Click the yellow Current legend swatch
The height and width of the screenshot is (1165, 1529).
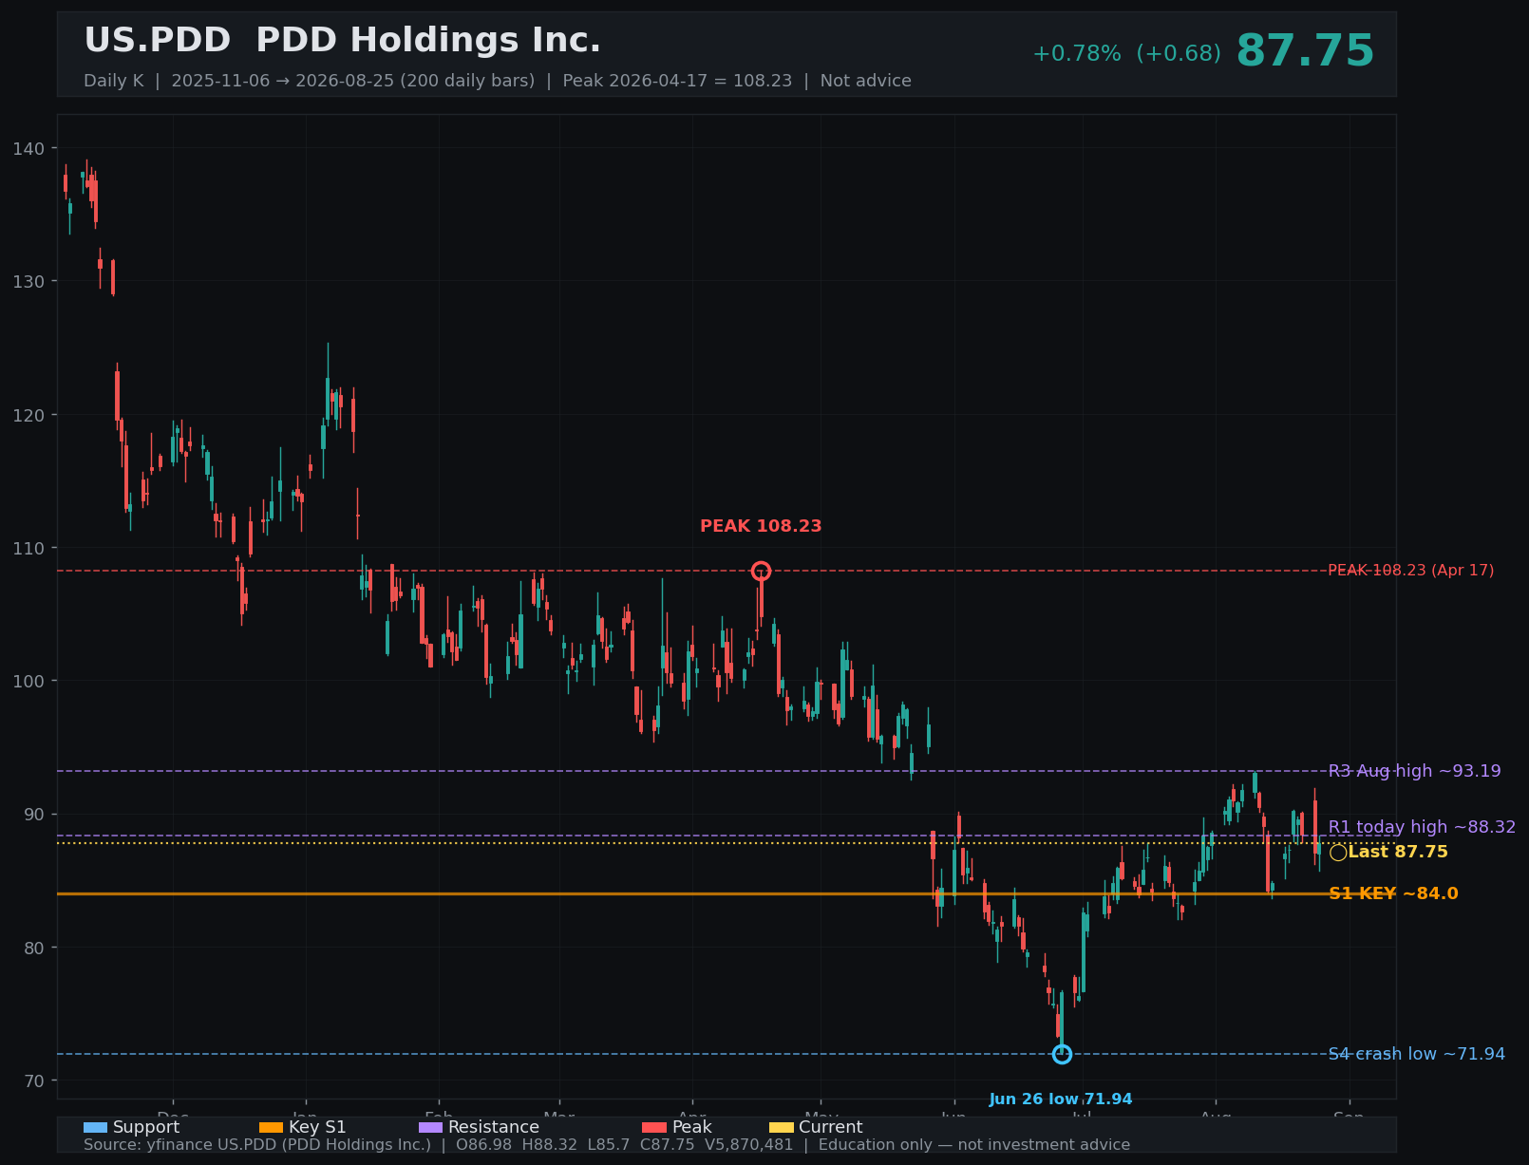click(x=781, y=1127)
